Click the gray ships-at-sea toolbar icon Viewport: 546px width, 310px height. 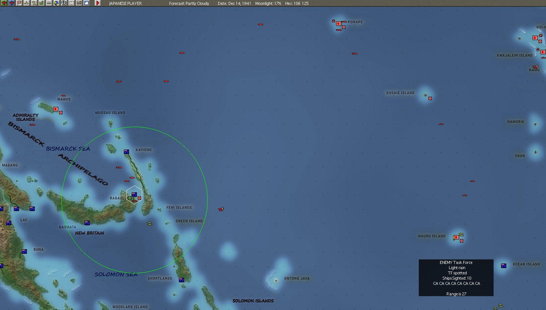pyautogui.click(x=49, y=3)
